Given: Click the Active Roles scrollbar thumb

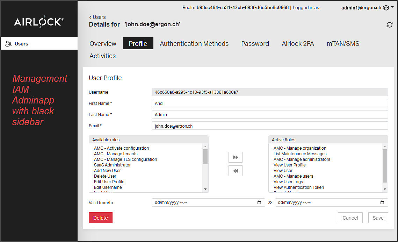Looking at the screenshot, I should pyautogui.click(x=385, y=166).
